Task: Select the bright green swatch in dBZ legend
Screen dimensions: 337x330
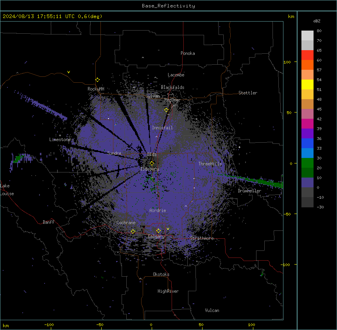Action: click(x=307, y=163)
